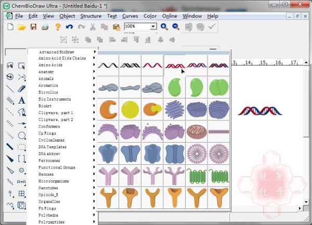Pick the first green transmembrane helix template

click(x=197, y=176)
